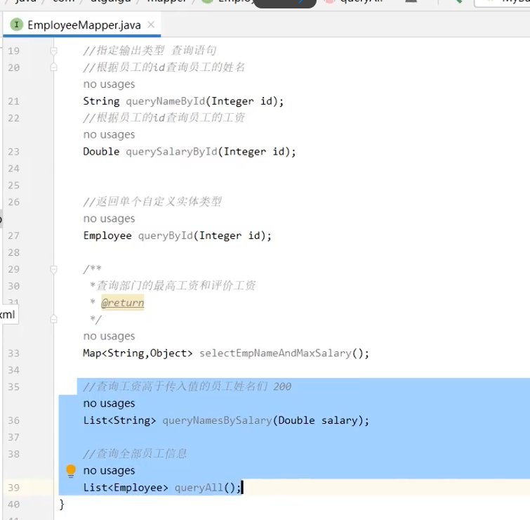Collapse the comment fold marker at line 19
This screenshot has height=520, width=530.
(53, 51)
